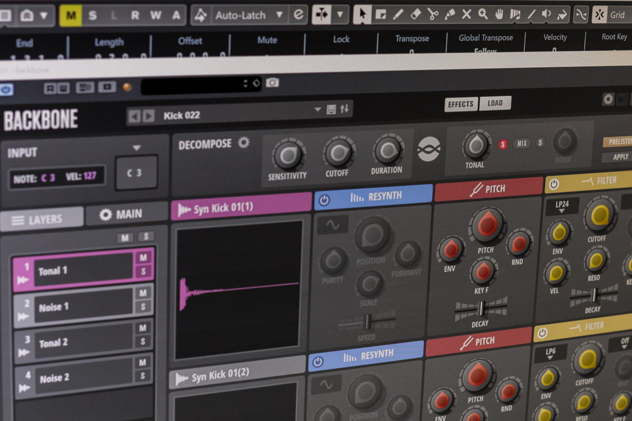Click the Mix button between solo buttons
The height and width of the screenshot is (421, 632).
coord(522,143)
